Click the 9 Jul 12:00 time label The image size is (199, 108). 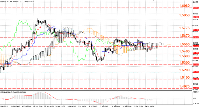104,106
